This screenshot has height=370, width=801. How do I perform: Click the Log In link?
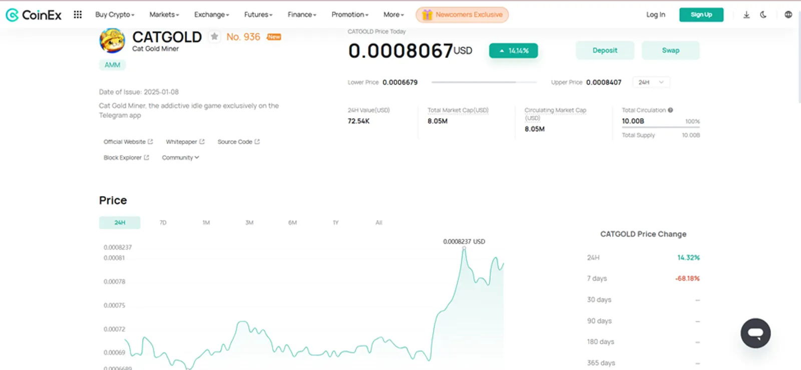click(656, 14)
